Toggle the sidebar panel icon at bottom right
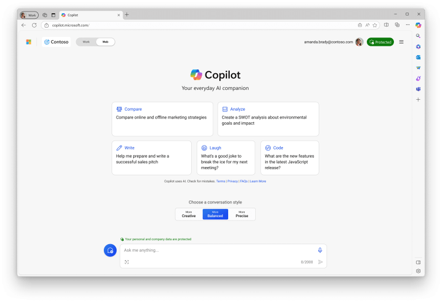This screenshot has width=442, height=302. click(418, 262)
